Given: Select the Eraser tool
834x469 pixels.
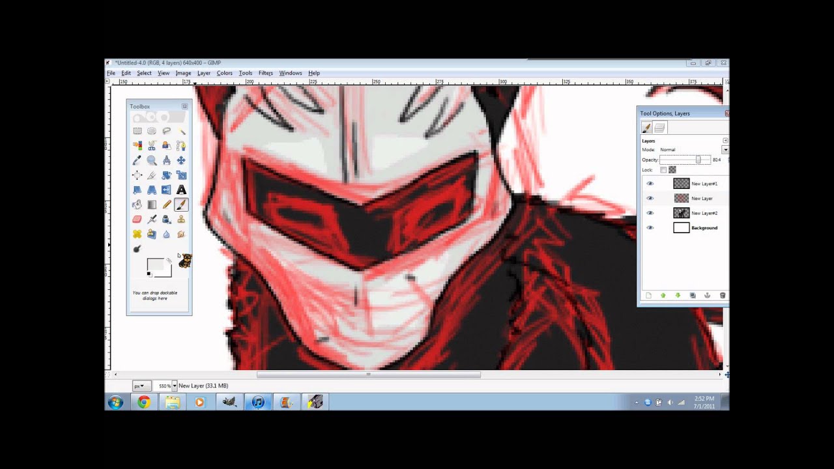Looking at the screenshot, I should click(137, 220).
